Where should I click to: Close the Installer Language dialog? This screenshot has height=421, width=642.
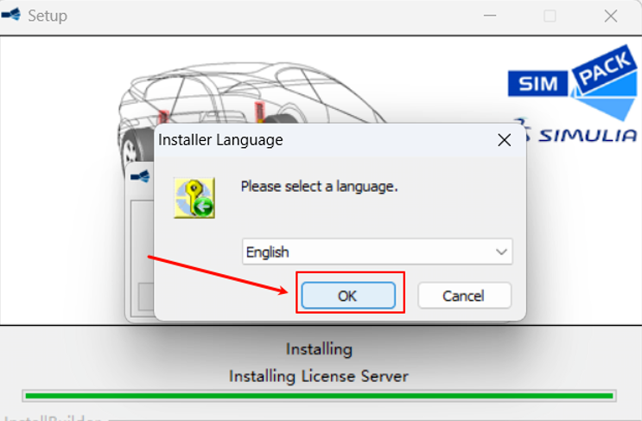pyautogui.click(x=504, y=139)
